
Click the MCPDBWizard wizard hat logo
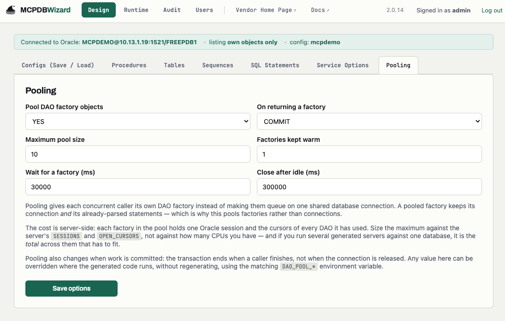click(11, 10)
